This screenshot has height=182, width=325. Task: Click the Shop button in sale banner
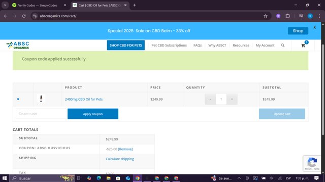point(298,31)
